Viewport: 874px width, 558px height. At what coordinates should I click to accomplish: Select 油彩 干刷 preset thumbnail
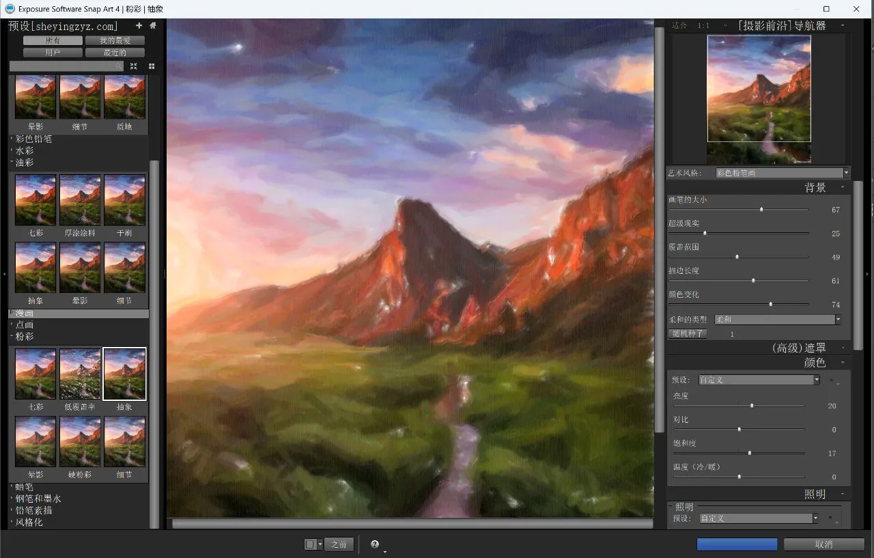pos(124,199)
